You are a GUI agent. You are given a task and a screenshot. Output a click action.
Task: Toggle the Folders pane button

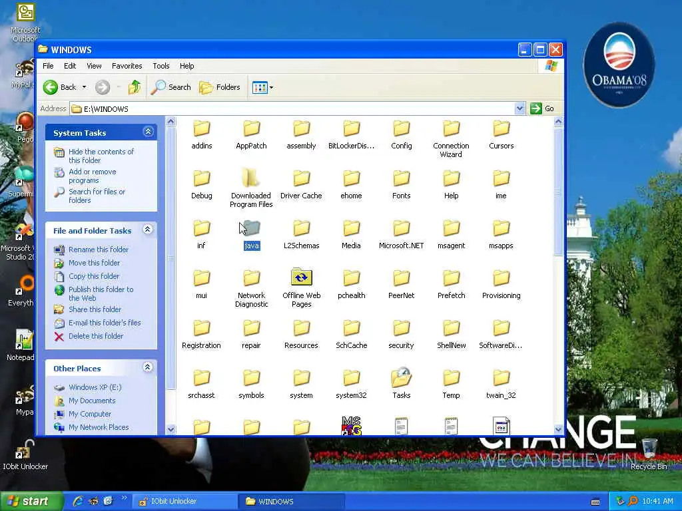[x=220, y=87]
